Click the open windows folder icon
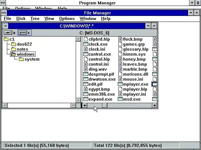This screenshot has width=201, height=150. click(x=13, y=54)
